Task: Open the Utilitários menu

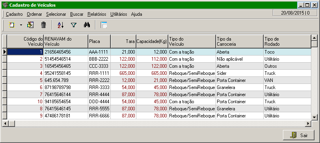Action: pyautogui.click(x=119, y=14)
